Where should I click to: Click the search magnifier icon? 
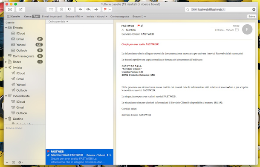click(x=188, y=9)
